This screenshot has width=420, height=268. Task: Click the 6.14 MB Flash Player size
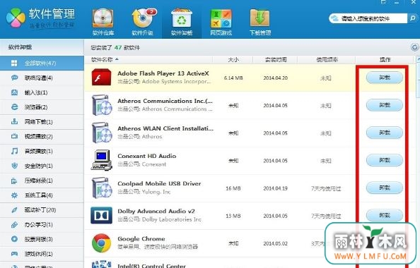(233, 78)
